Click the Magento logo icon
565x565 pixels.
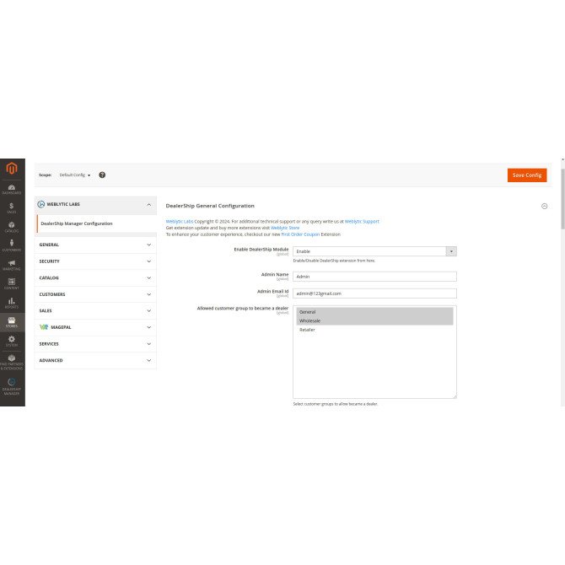click(x=12, y=168)
